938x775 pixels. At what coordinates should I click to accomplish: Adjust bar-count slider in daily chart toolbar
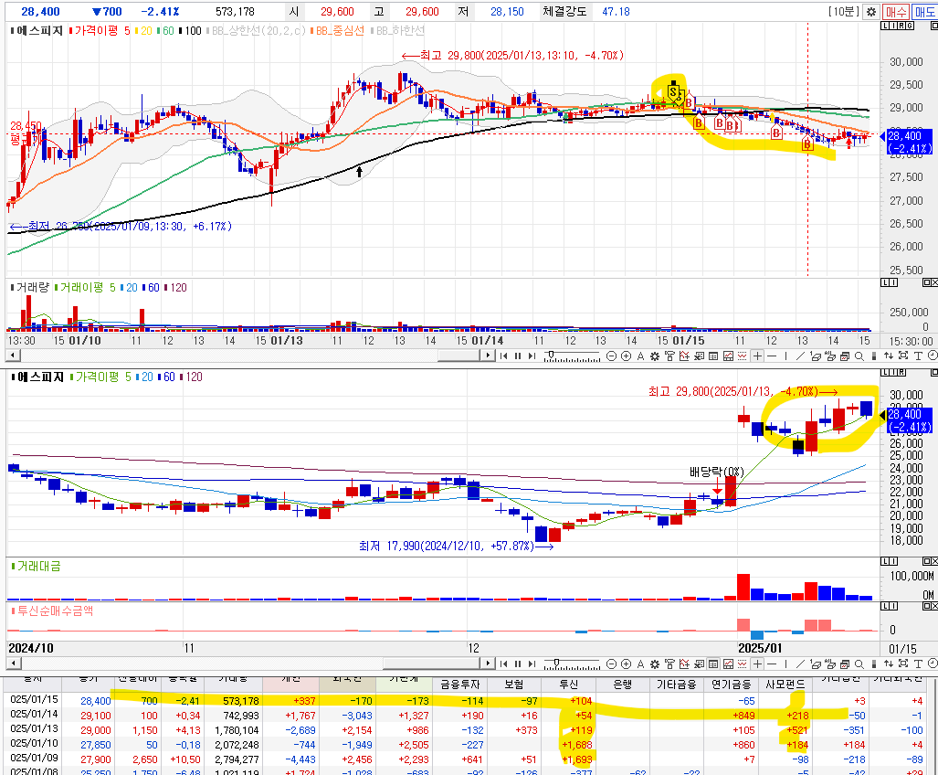pos(556,662)
